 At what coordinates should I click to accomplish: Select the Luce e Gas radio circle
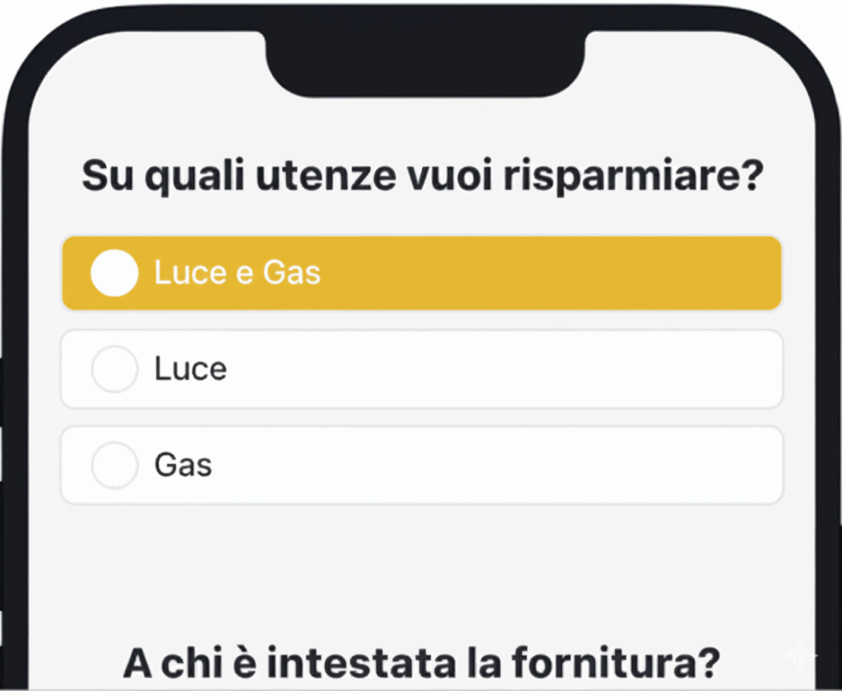(114, 273)
